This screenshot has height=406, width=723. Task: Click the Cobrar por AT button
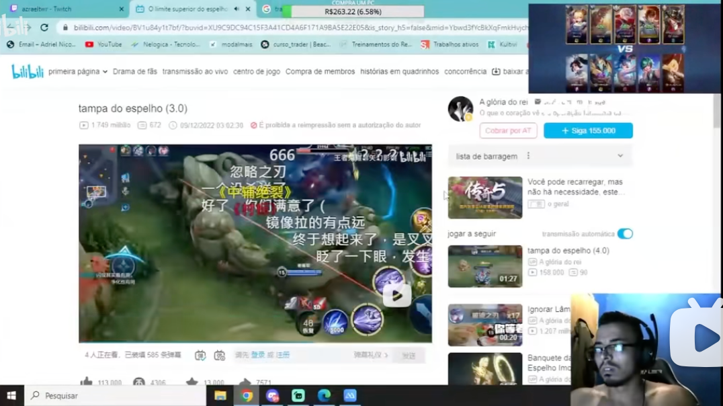pyautogui.click(x=508, y=130)
